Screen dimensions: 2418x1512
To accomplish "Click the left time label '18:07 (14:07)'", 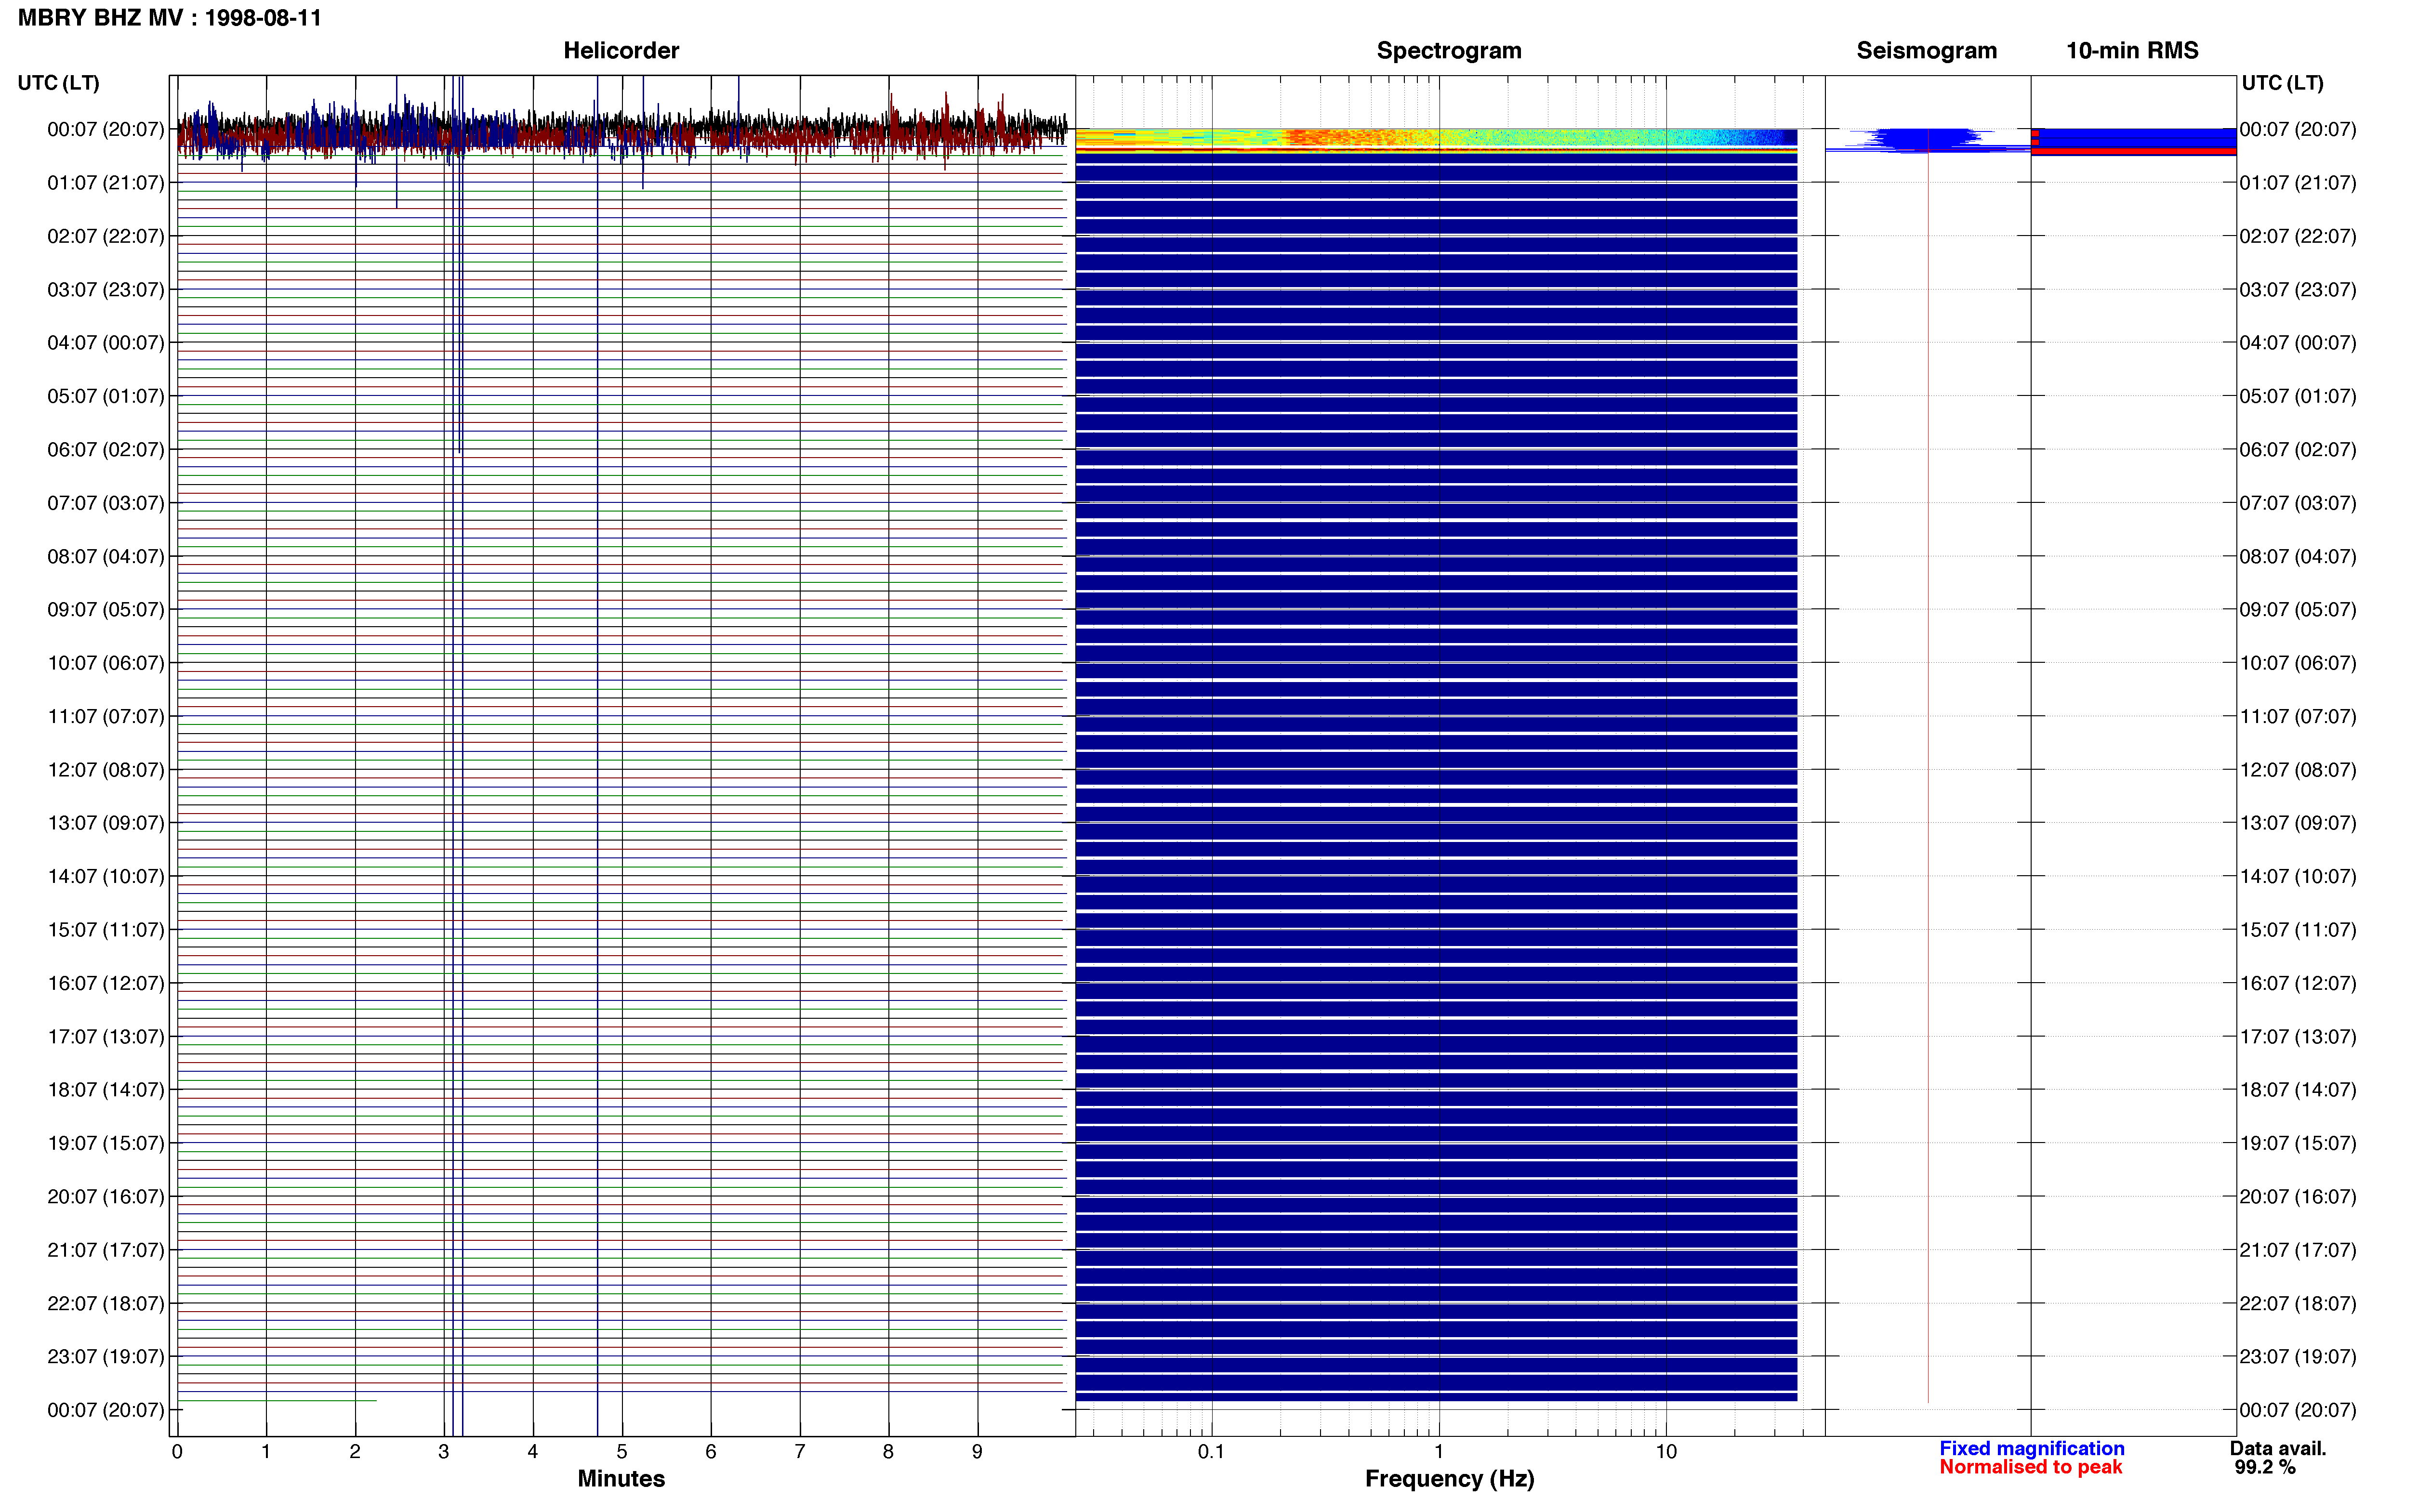I will (106, 1090).
